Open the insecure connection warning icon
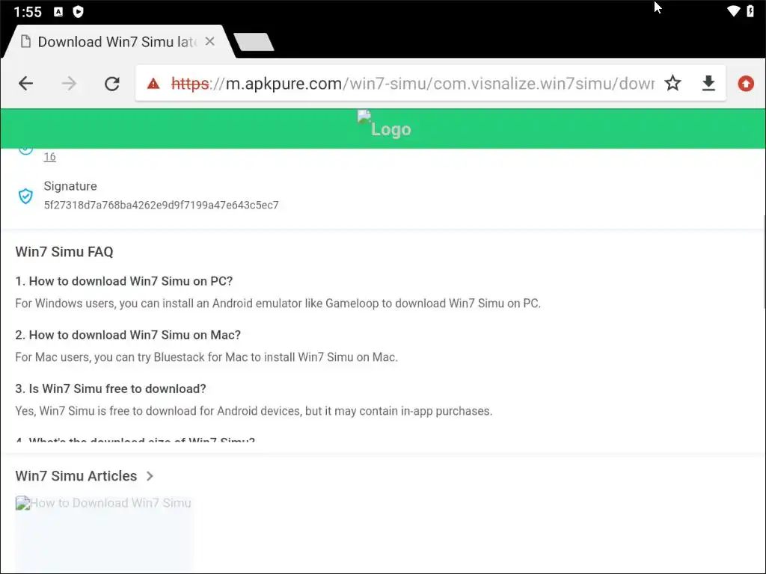 point(153,84)
